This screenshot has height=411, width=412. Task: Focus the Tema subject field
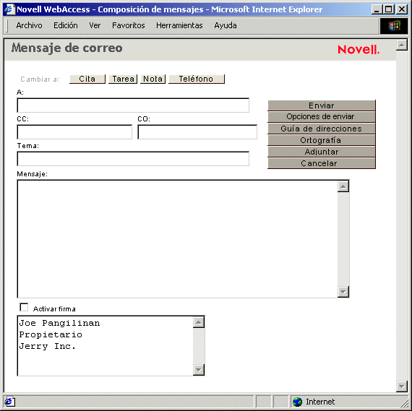[x=133, y=159]
